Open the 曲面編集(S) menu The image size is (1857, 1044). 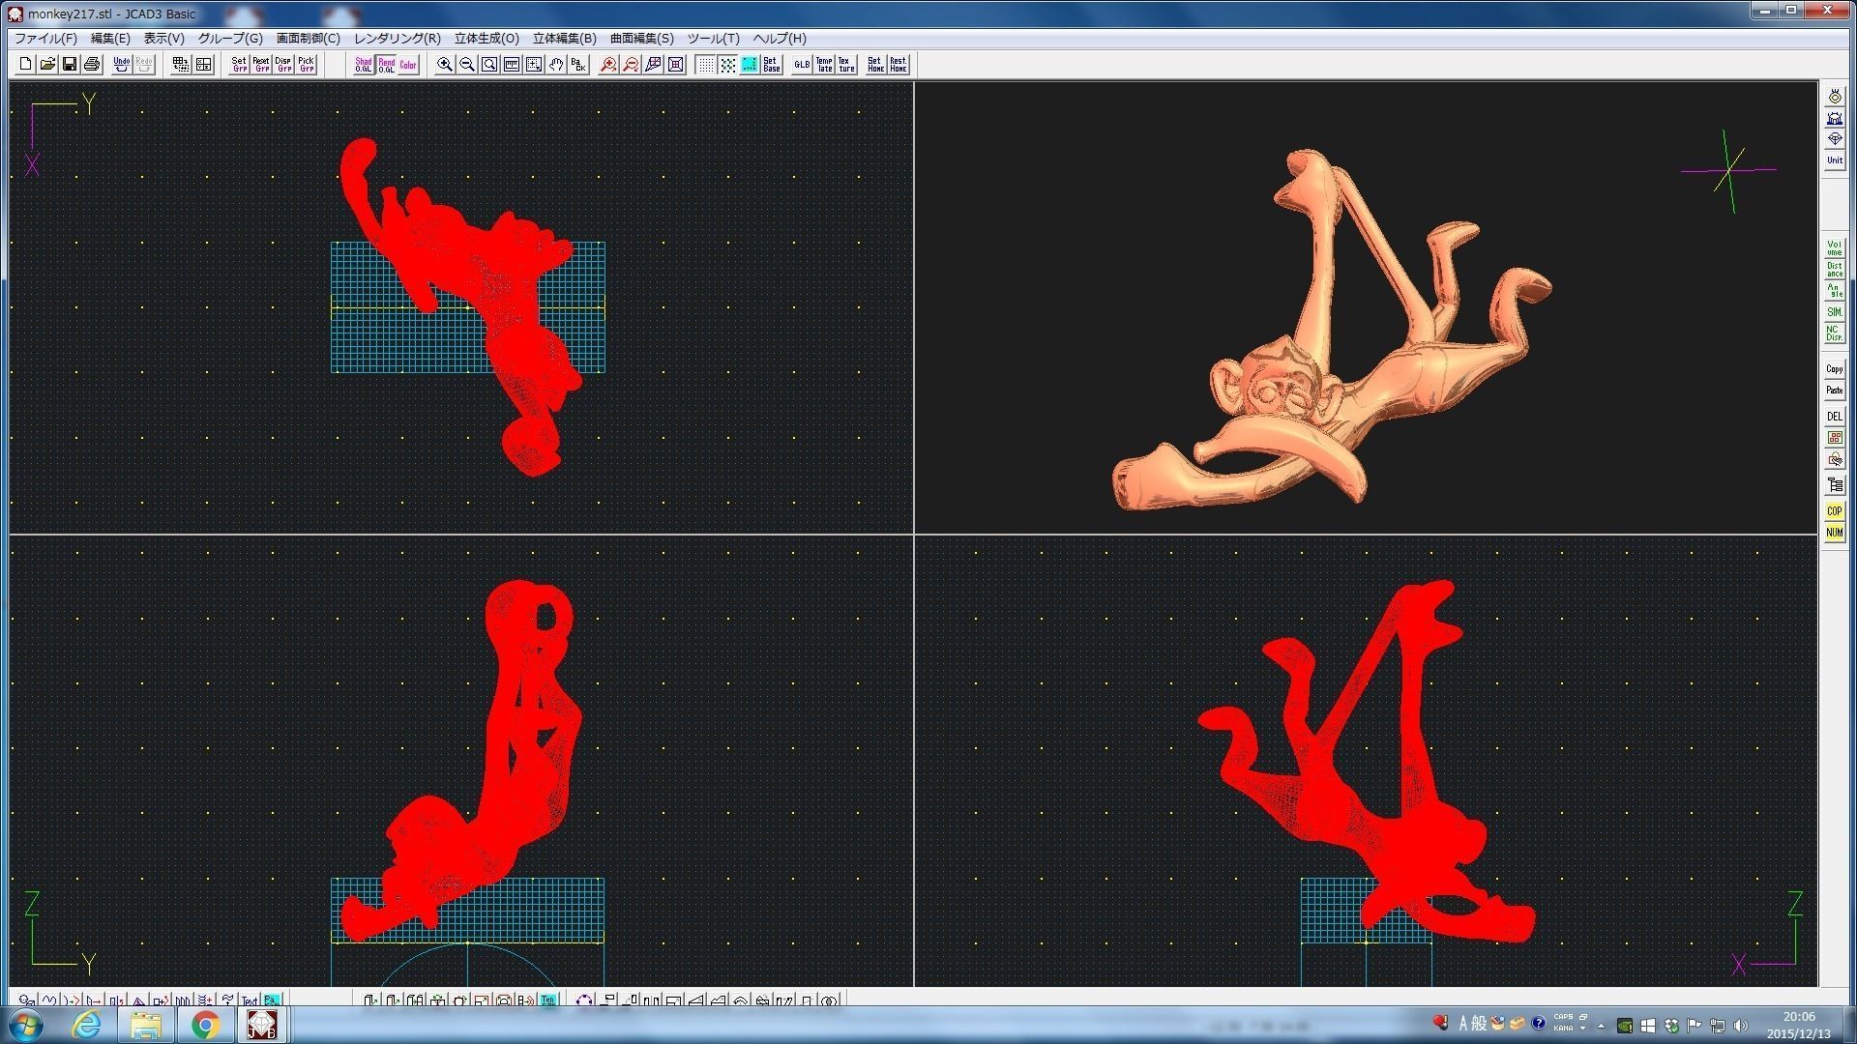(x=642, y=39)
